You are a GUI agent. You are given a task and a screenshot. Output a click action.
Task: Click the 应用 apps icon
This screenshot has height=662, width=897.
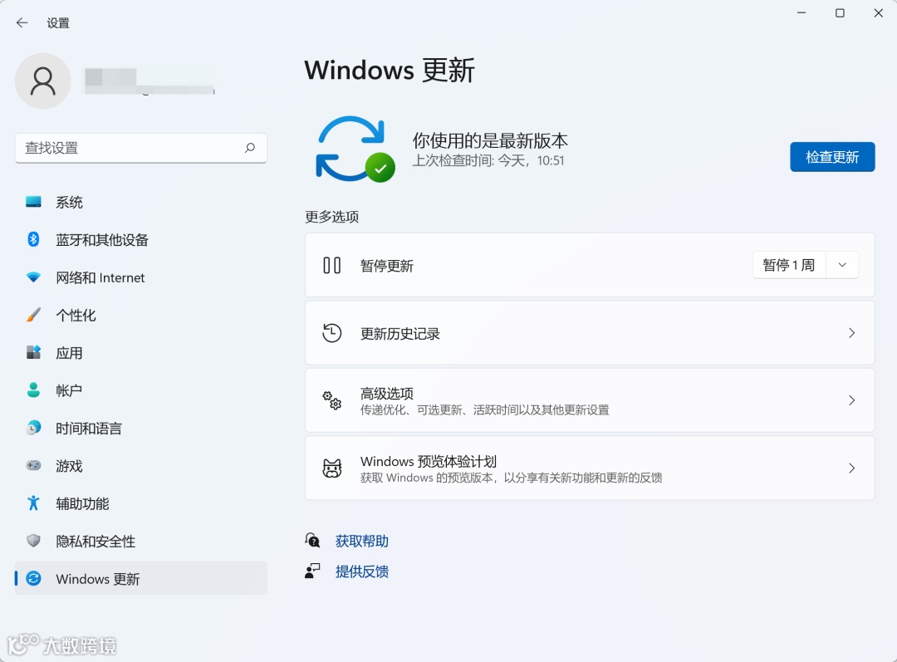(x=34, y=352)
